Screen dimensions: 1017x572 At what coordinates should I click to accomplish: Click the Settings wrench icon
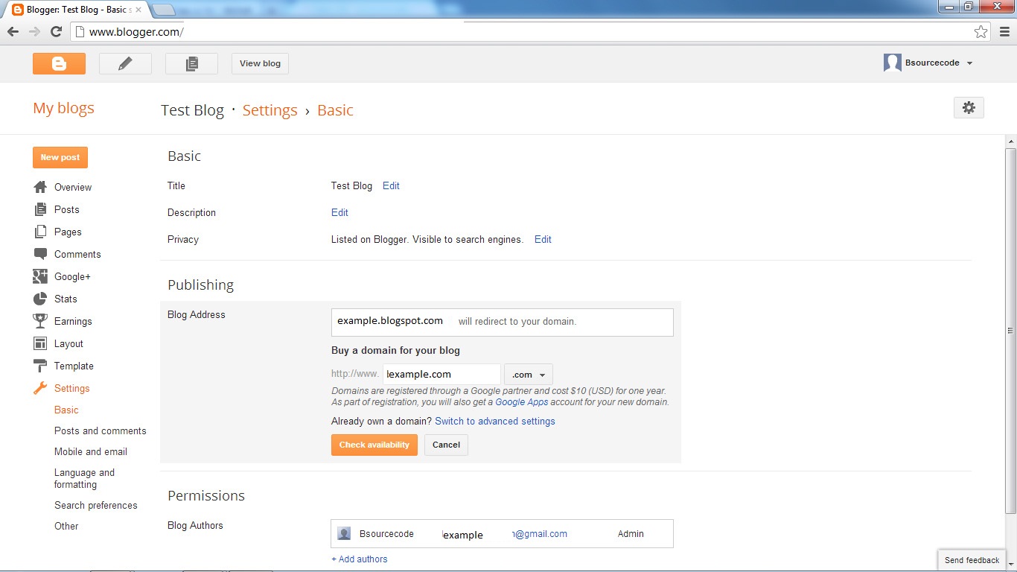coord(40,388)
